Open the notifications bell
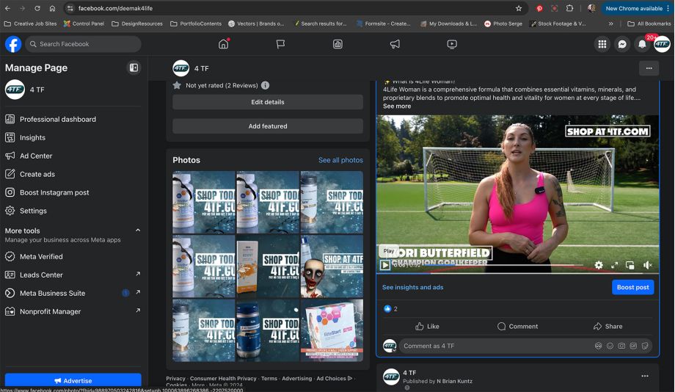 tap(642, 44)
